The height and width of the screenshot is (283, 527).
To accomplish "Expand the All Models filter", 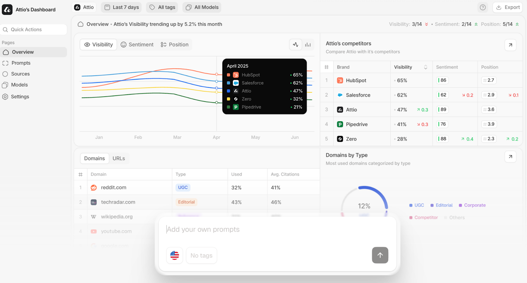I will tap(202, 7).
